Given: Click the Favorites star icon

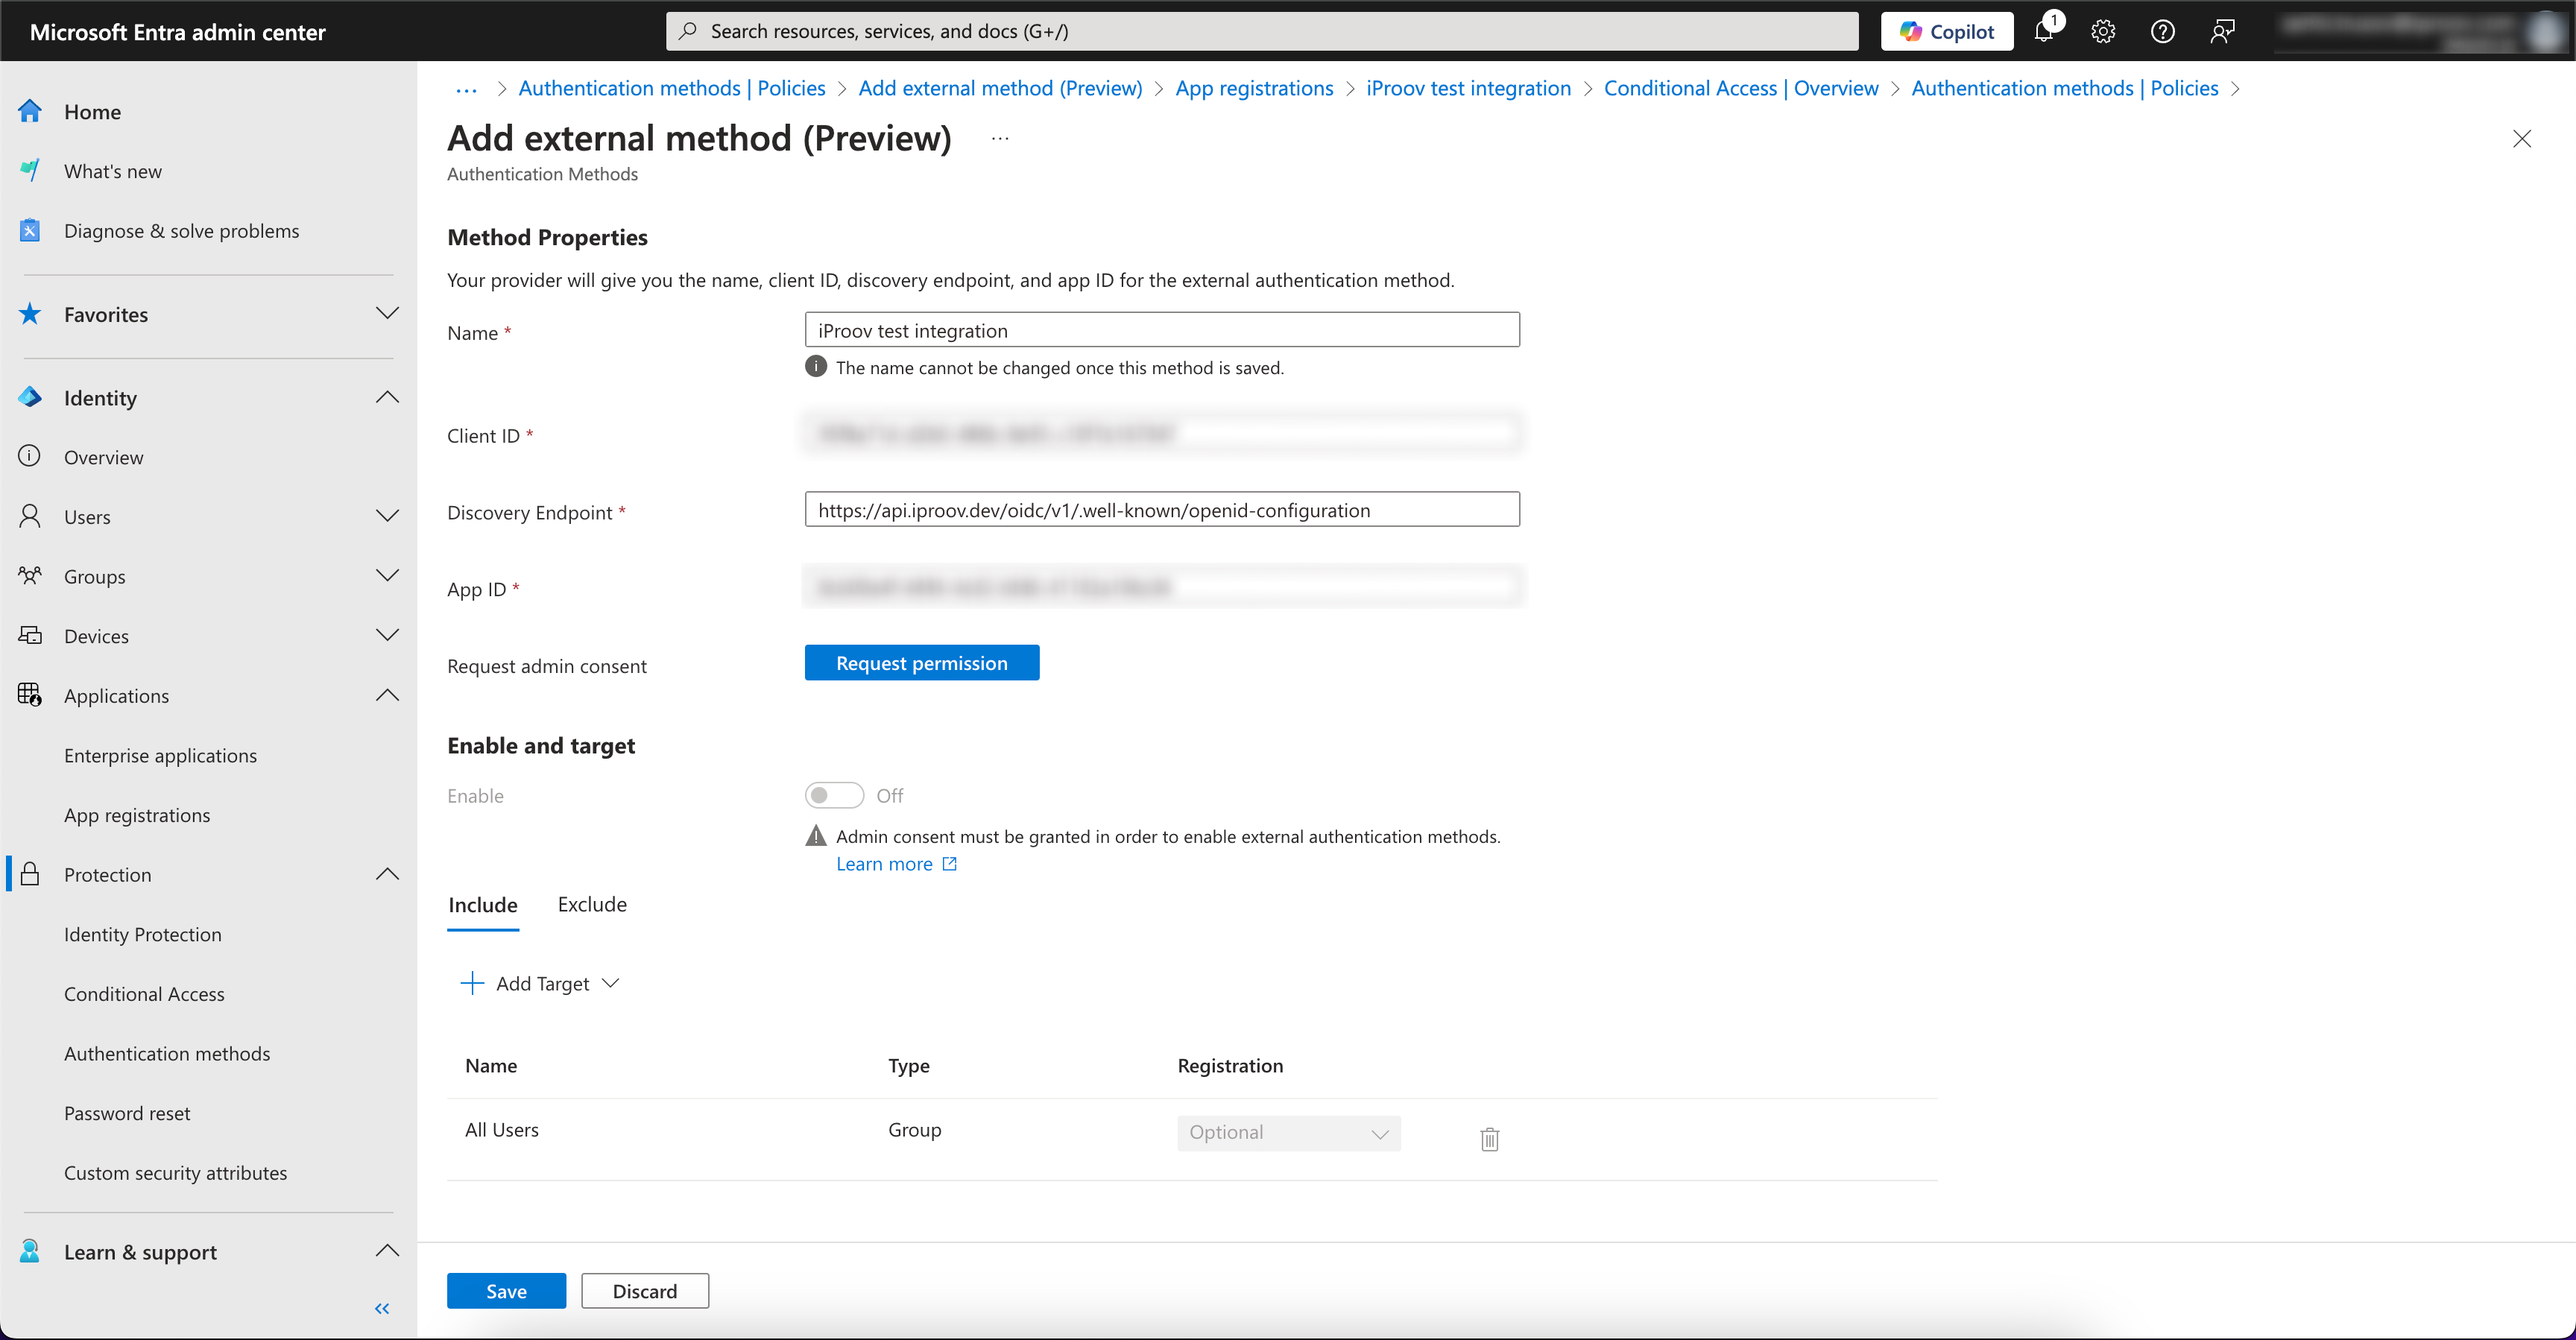Looking at the screenshot, I should 30,314.
